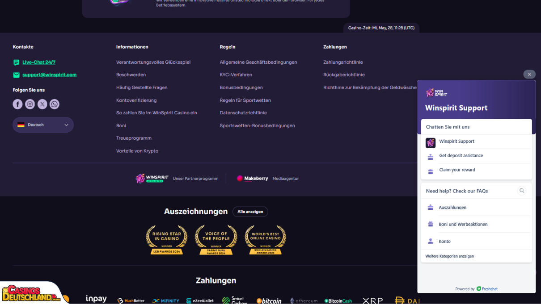Click the Makeberry logo

(x=252, y=179)
